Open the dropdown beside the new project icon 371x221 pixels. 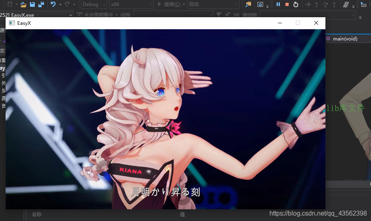tap(16, 4)
